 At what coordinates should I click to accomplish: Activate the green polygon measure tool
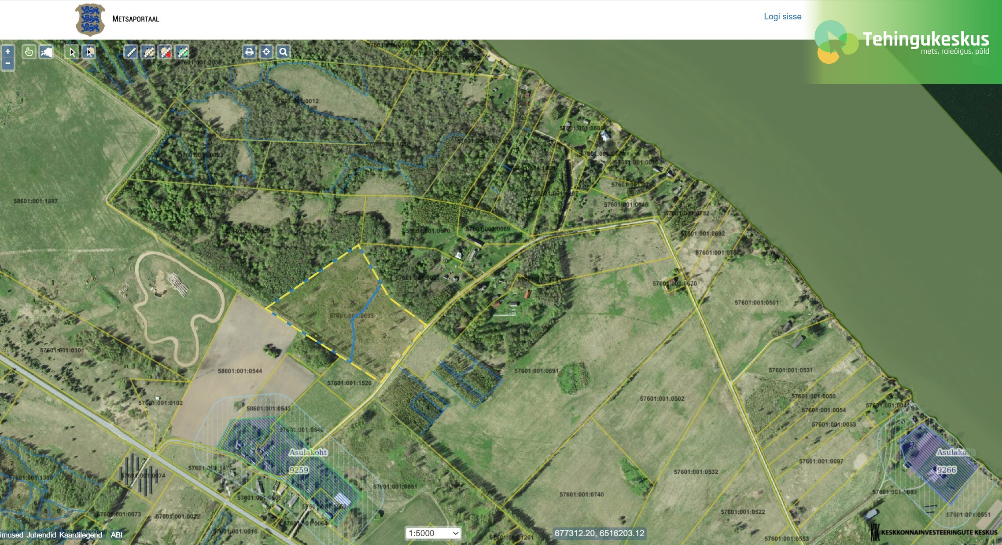pos(182,52)
